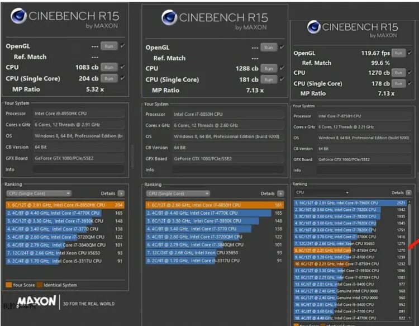
Task: Toggle CPU test checkbox in the i7-8750H window
Action: [410, 73]
